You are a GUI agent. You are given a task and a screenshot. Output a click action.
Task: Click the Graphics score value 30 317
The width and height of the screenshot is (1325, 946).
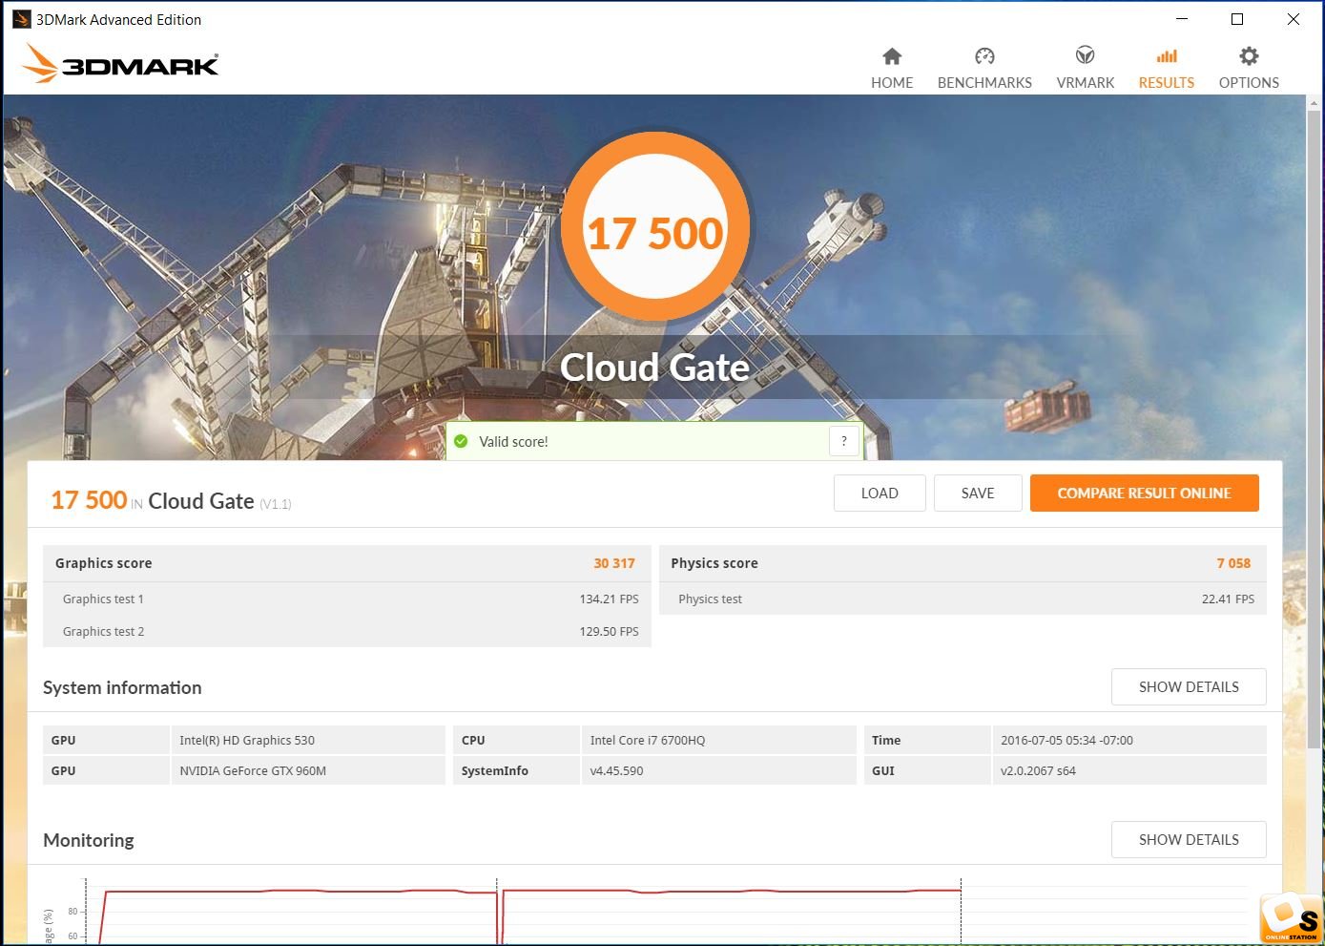pyautogui.click(x=614, y=563)
